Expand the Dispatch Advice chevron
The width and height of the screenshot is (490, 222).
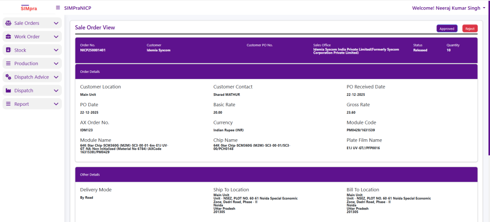click(x=56, y=77)
